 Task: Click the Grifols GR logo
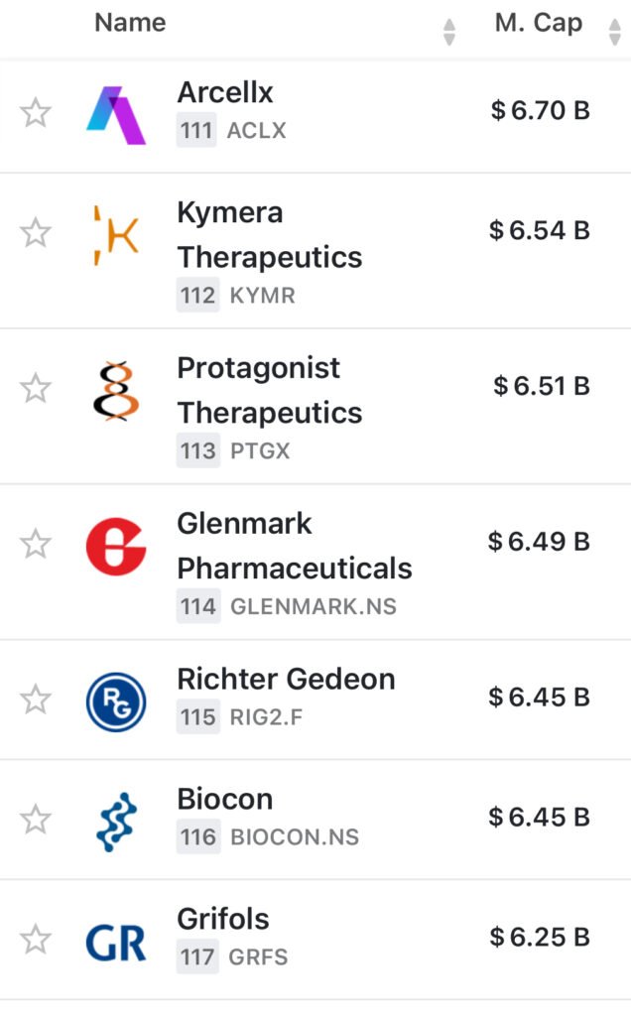pyautogui.click(x=116, y=941)
